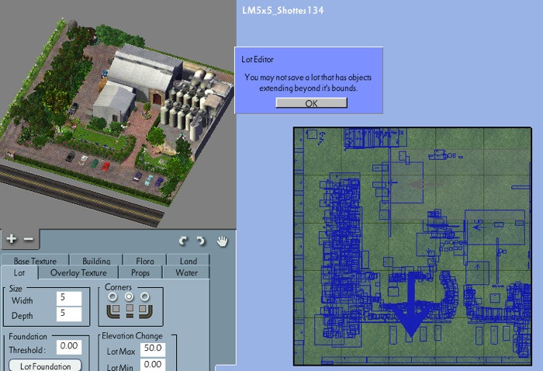Select the Lot tab
This screenshot has width=543, height=371.
tap(19, 272)
